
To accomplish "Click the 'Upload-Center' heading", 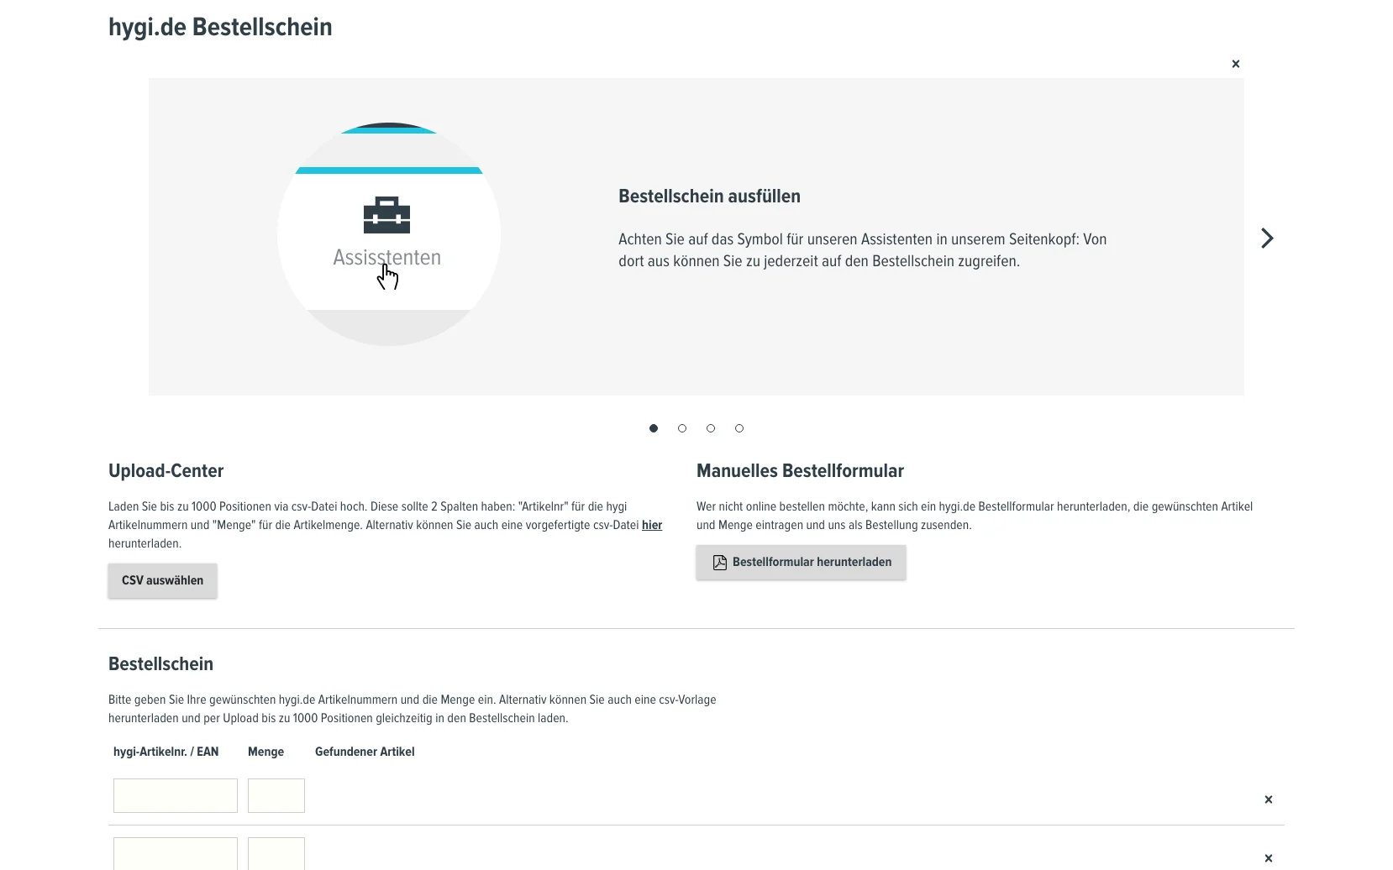I will click(x=166, y=471).
